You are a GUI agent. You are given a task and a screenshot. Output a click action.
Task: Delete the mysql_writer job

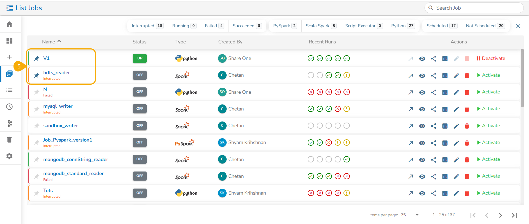click(467, 109)
